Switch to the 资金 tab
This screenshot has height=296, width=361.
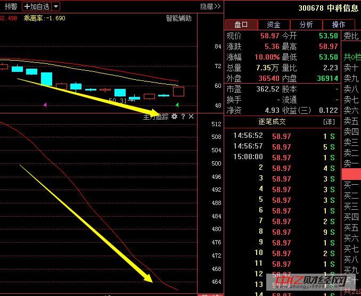click(x=274, y=24)
